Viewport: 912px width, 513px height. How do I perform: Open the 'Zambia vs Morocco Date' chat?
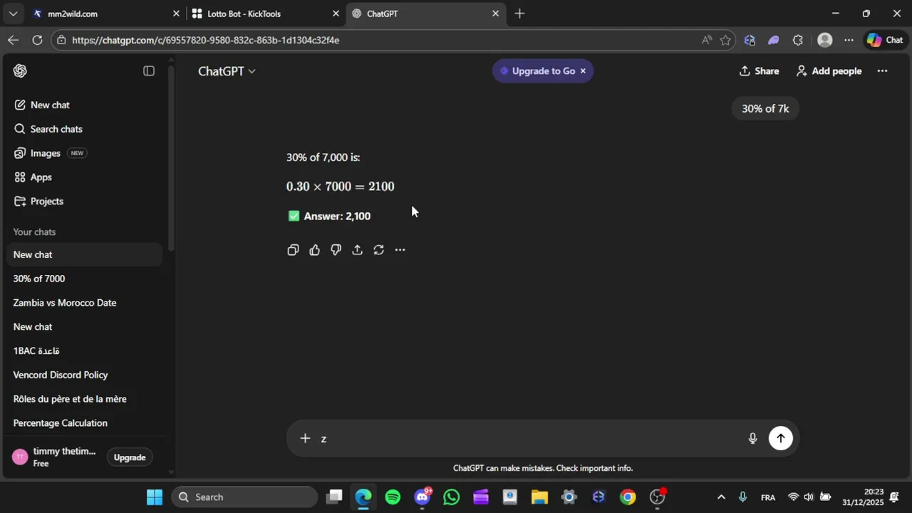tap(85, 303)
